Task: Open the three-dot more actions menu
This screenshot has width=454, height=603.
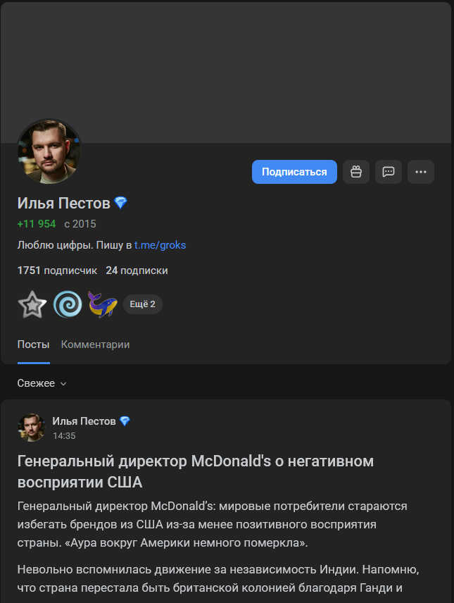Action: coord(420,171)
